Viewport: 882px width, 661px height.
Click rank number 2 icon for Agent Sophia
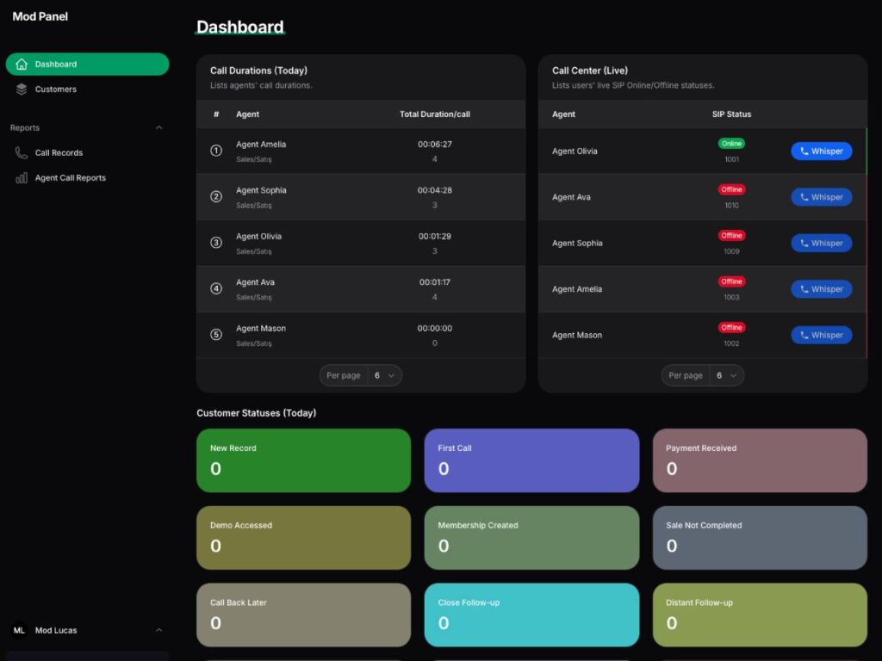(216, 197)
